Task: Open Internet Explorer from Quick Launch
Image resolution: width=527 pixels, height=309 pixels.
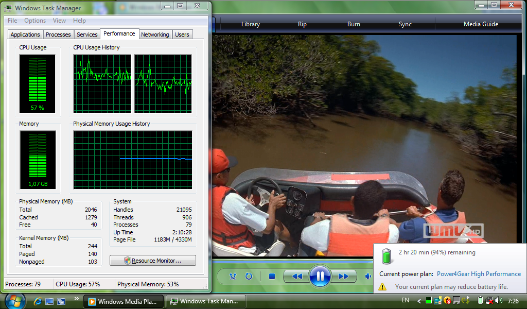Action: [x=37, y=301]
